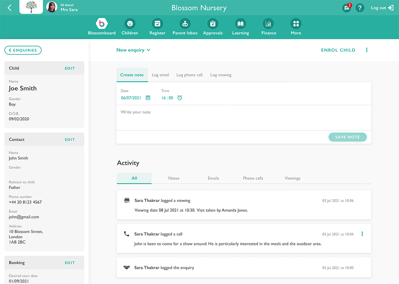Viewport: 399px width, 284px height.
Task: Open the three-dot menu on the logged call
Action: (362, 234)
